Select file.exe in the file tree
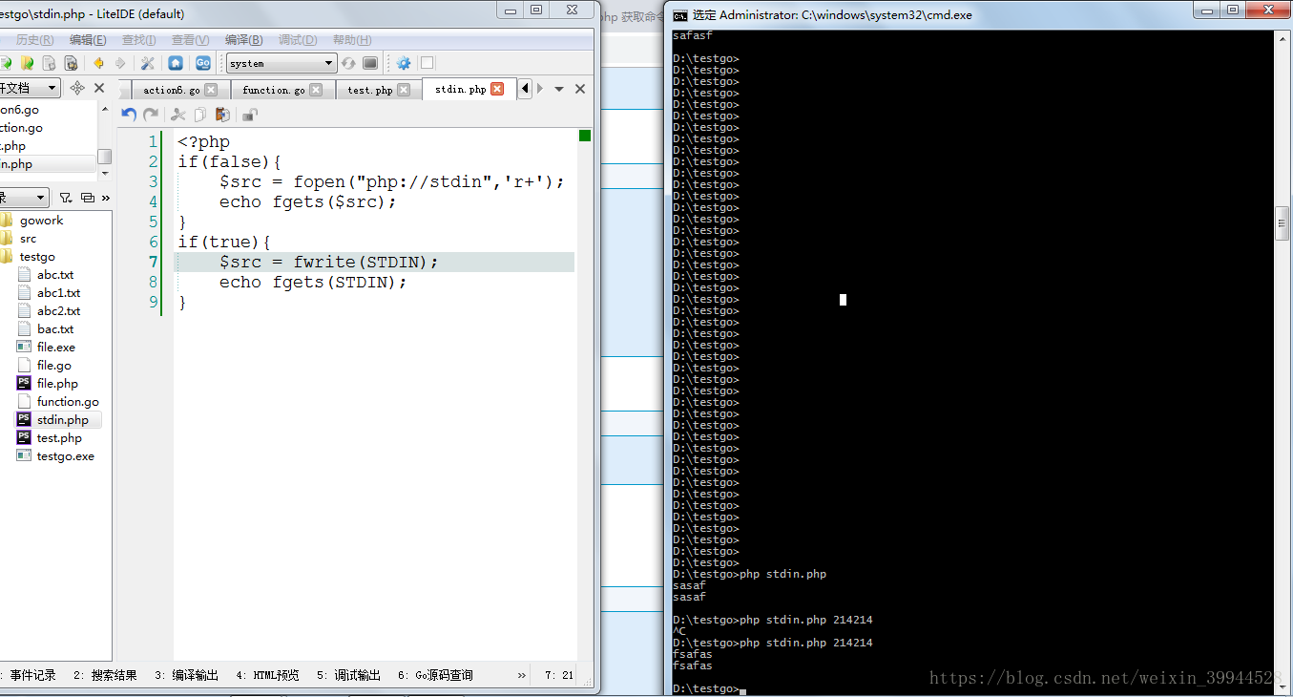Screen dimensions: 1293x697 pyautogui.click(x=56, y=348)
